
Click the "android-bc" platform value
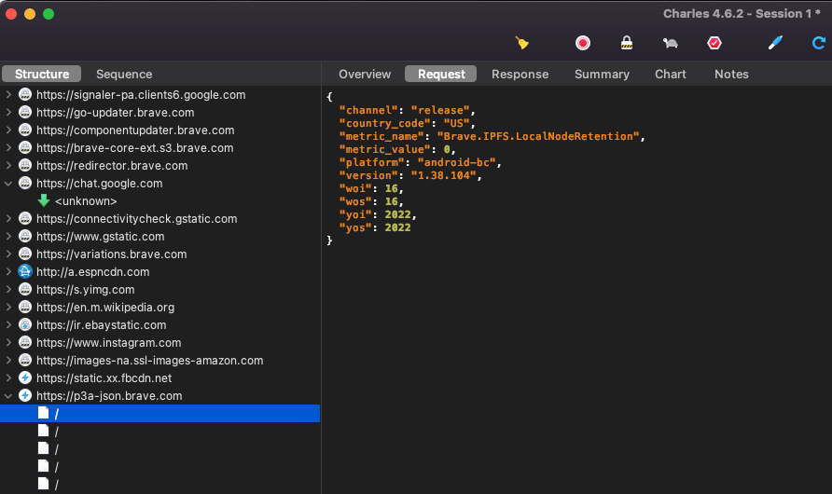coord(456,162)
